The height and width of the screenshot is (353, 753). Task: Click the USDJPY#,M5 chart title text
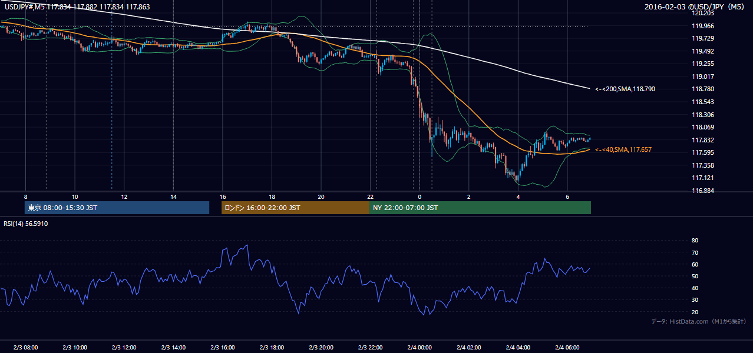pyautogui.click(x=77, y=7)
